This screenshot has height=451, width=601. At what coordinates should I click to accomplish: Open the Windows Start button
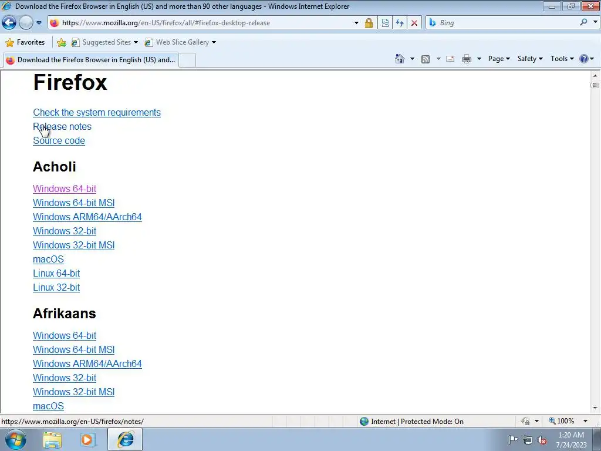[16, 439]
